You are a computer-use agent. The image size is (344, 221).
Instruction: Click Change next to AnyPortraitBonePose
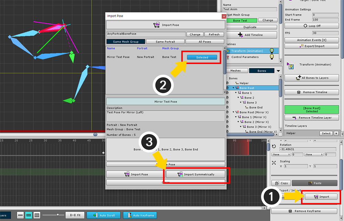point(195,34)
